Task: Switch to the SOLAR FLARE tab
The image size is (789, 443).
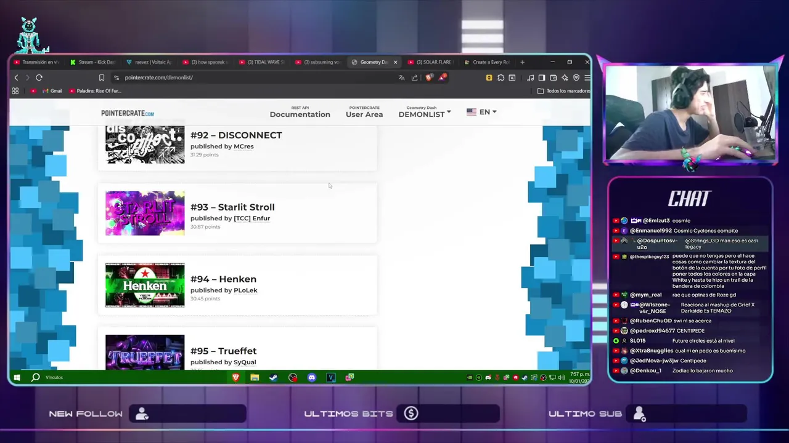Action: pyautogui.click(x=431, y=62)
